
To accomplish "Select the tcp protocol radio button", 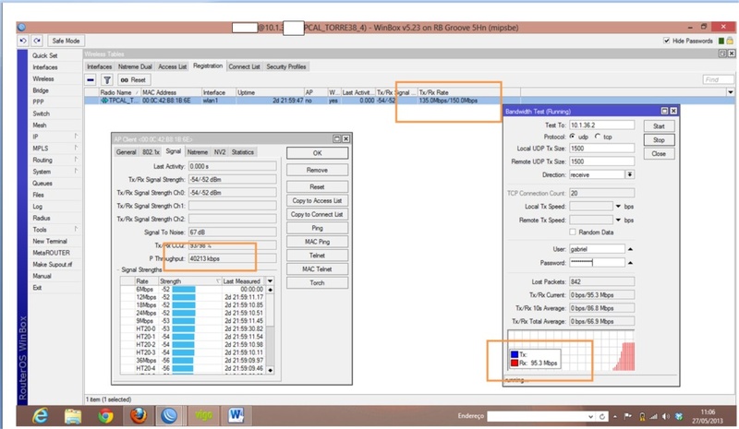I will (597, 137).
